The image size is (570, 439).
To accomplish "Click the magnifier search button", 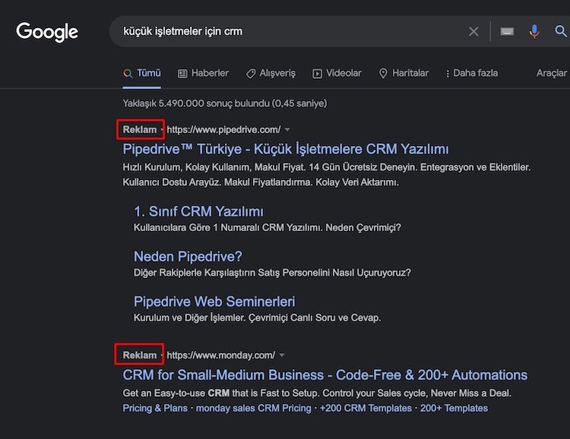I will (x=561, y=32).
